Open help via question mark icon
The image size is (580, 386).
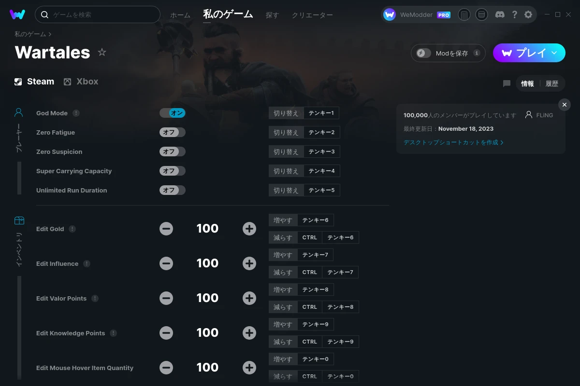pos(515,14)
